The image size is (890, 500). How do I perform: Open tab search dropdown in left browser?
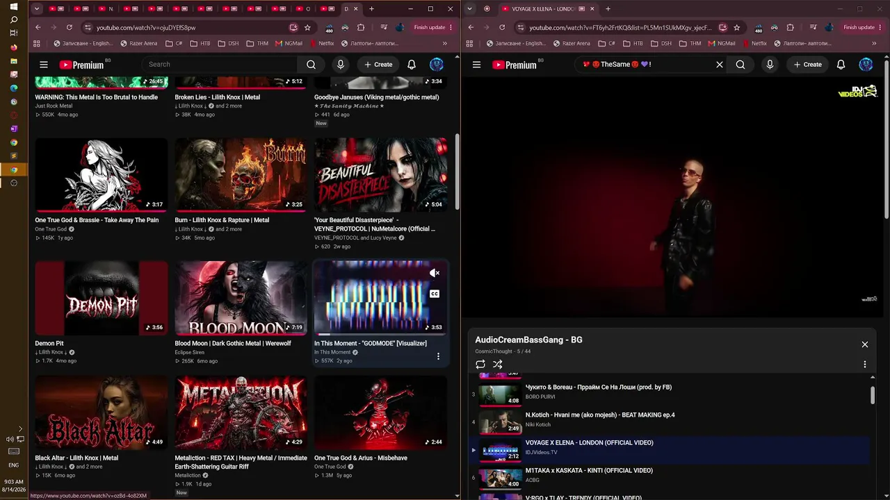tap(37, 9)
